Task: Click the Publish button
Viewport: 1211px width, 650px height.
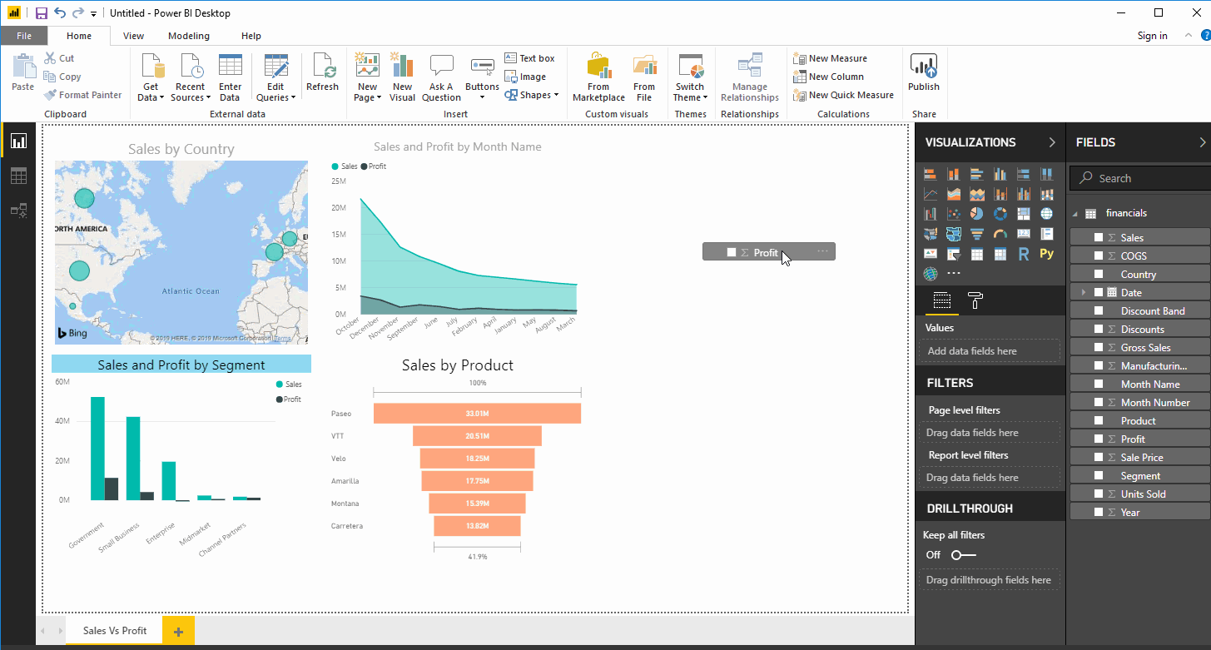Action: pyautogui.click(x=924, y=73)
